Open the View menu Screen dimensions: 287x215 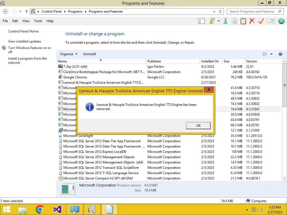coord(26,21)
